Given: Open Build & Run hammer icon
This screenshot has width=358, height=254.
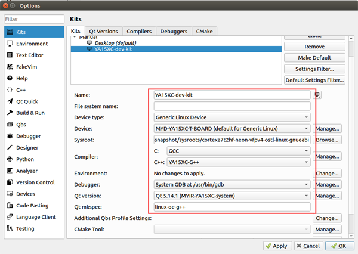Looking at the screenshot, I should (x=10, y=113).
